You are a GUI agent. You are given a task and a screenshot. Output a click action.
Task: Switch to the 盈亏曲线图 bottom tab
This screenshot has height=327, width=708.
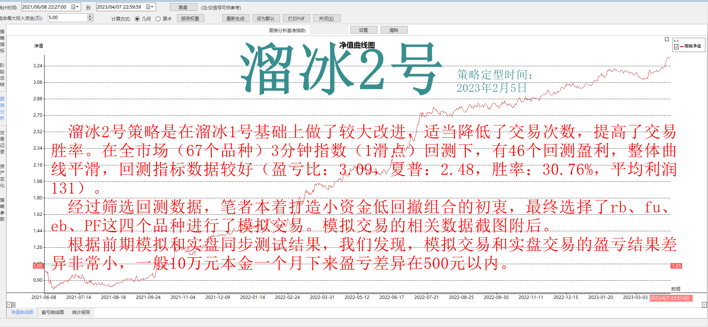53,312
